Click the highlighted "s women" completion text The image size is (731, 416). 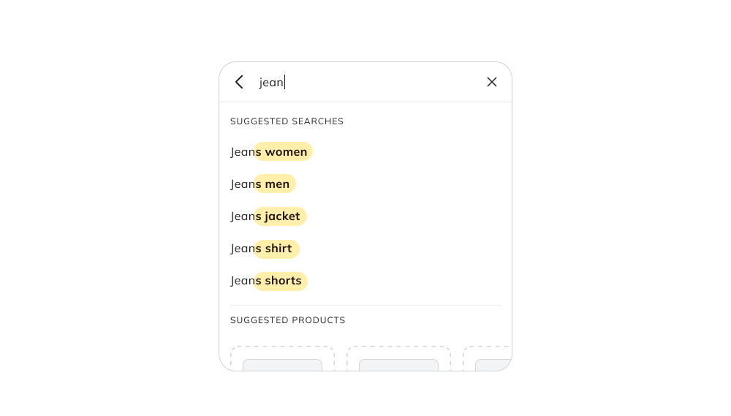[x=284, y=152]
